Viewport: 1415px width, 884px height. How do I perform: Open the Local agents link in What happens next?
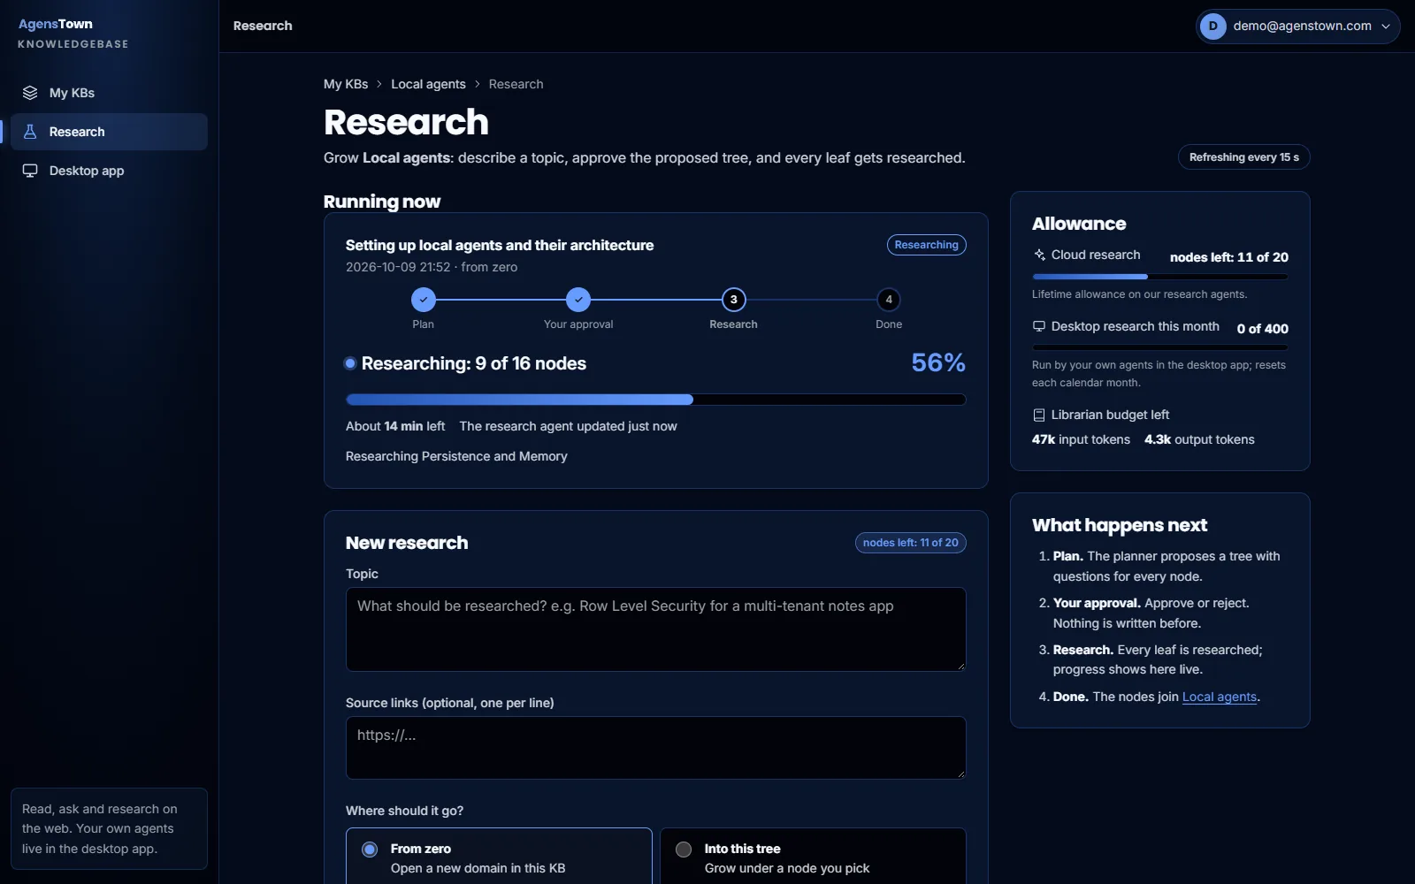coord(1219,697)
